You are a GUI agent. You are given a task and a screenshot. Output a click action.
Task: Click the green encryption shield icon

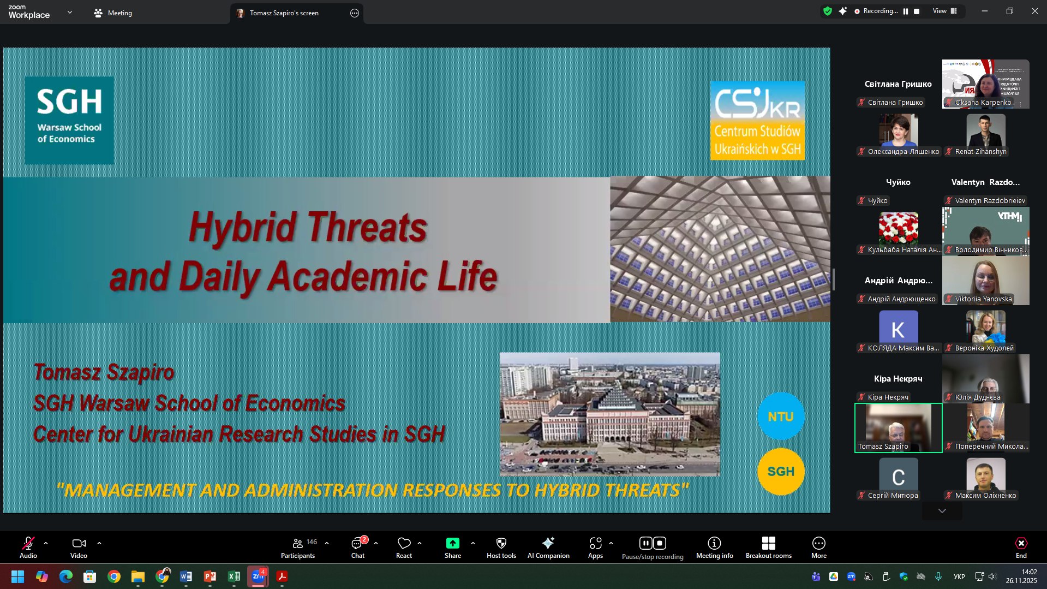tap(828, 11)
